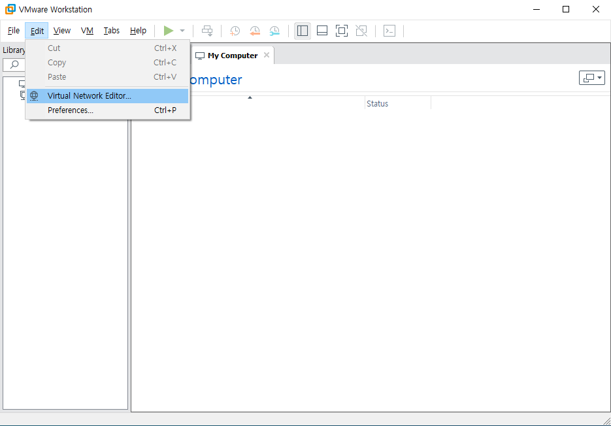The image size is (611, 426).
Task: Open the VM menu
Action: [87, 31]
